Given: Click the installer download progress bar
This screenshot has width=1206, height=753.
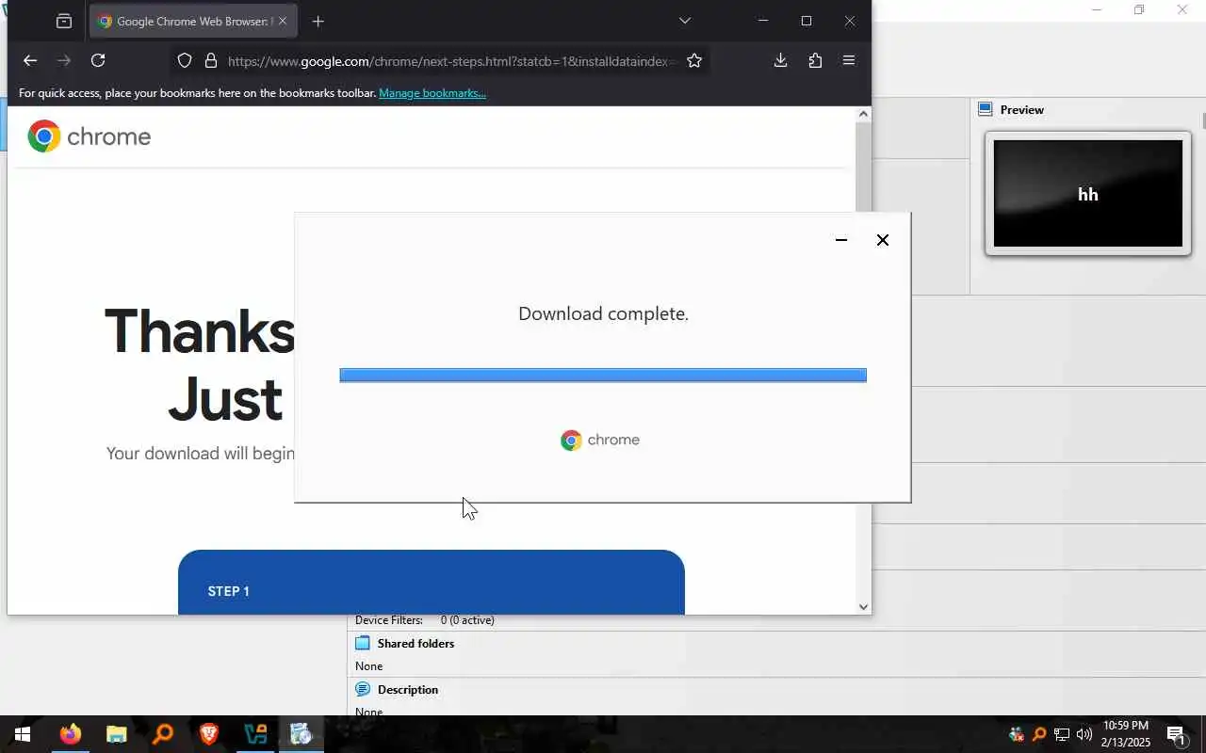Looking at the screenshot, I should pos(603,375).
